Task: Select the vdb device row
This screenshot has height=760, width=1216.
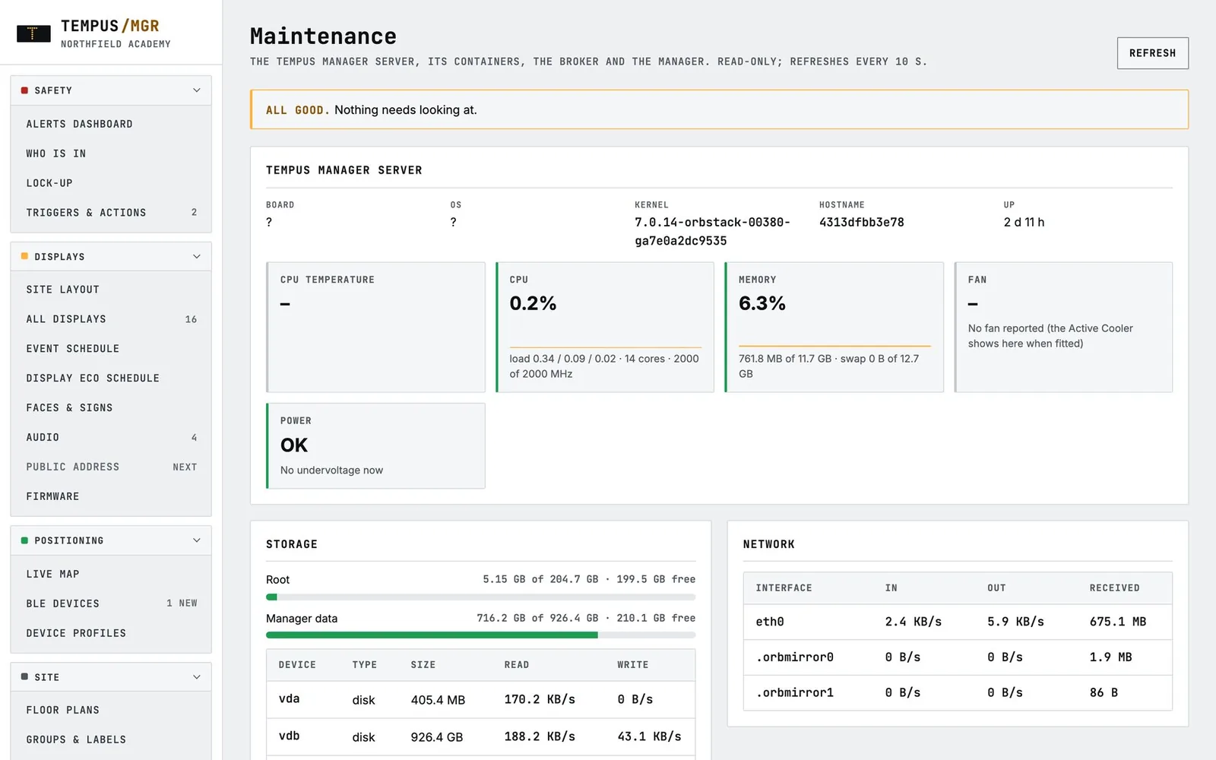Action: pos(480,736)
